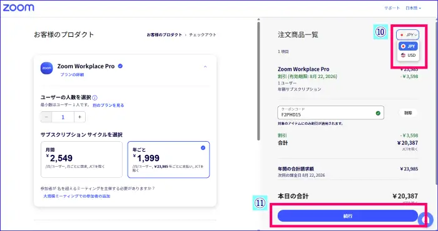Increase user count with plus button
This screenshot has width=438, height=231.
80,117
